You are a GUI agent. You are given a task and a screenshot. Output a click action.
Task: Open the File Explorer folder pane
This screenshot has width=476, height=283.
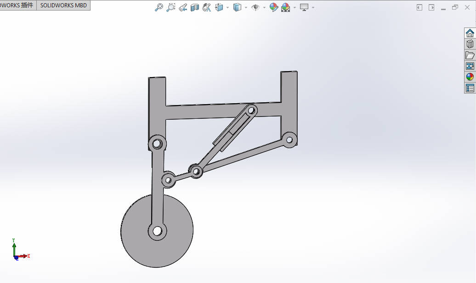click(470, 55)
